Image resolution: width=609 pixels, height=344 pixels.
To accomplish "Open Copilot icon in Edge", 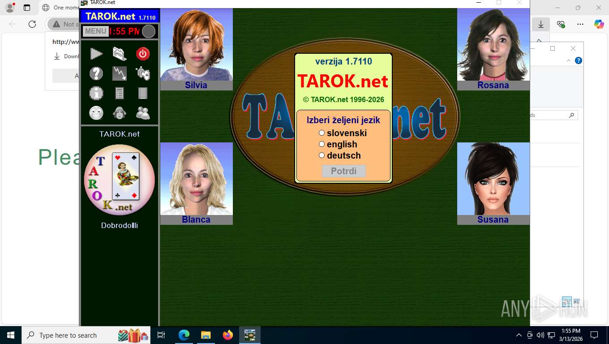I will [599, 24].
